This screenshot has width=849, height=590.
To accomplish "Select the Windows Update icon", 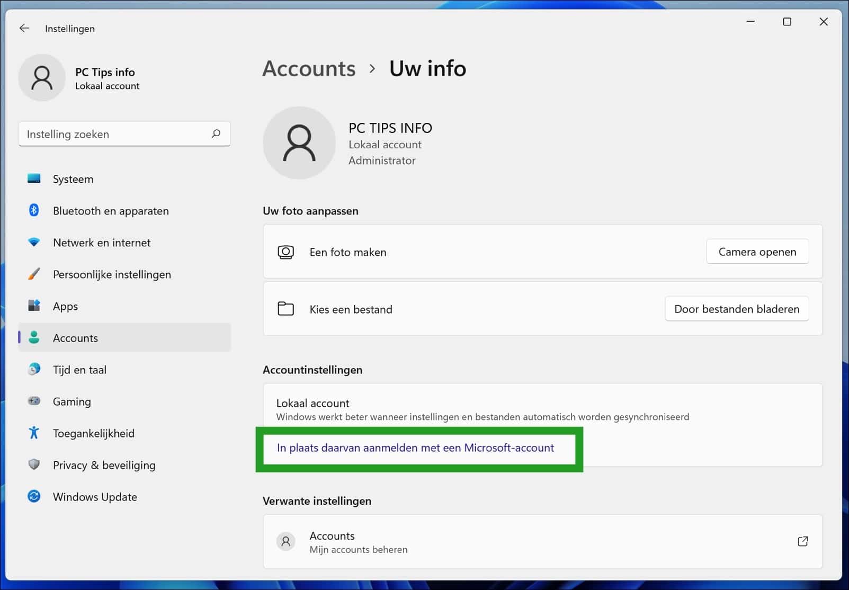I will tap(34, 497).
